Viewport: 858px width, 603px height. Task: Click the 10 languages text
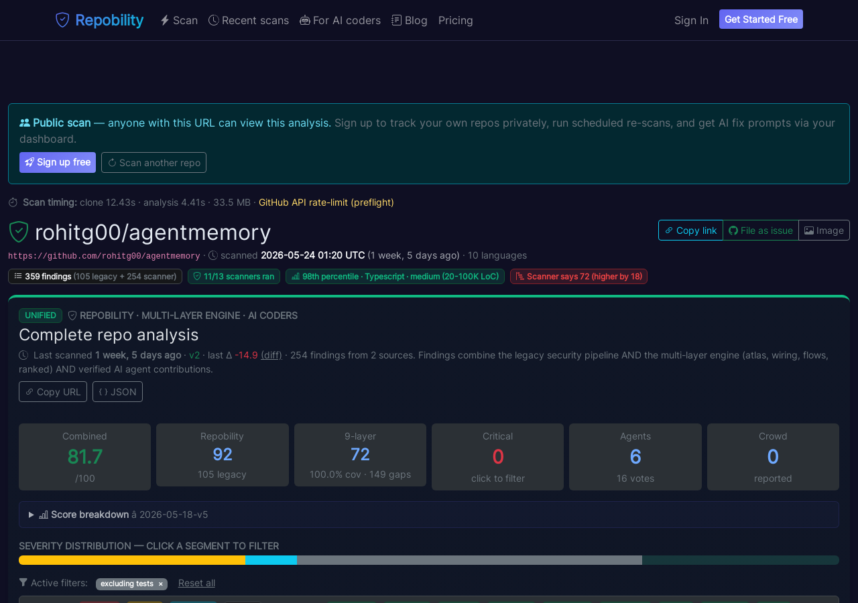[497, 255]
